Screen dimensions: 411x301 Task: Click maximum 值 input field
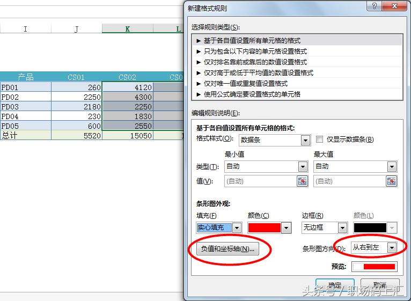(x=349, y=181)
